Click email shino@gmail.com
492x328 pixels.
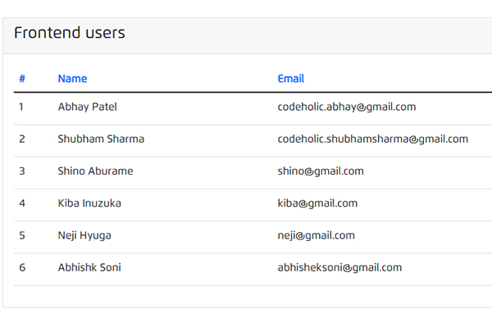(x=321, y=171)
